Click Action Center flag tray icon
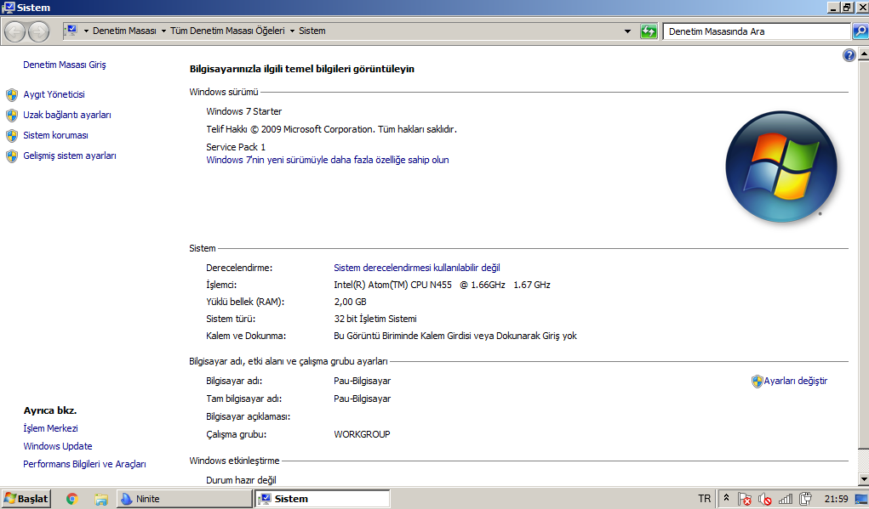The height and width of the screenshot is (509, 869). tap(744, 499)
